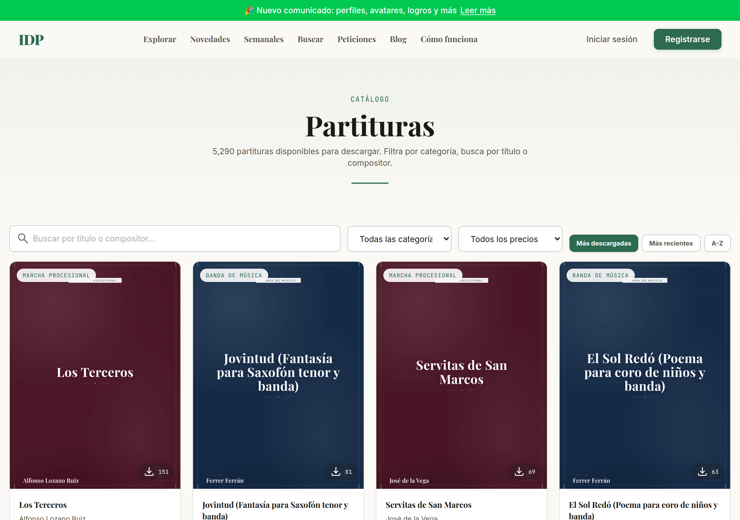Click download icon on Los Terceros cover
This screenshot has width=740, height=520.
click(x=149, y=472)
